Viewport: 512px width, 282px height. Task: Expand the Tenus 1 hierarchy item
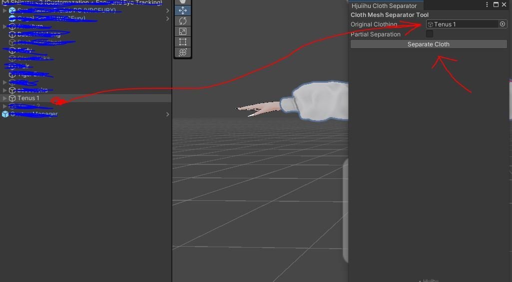point(4,98)
